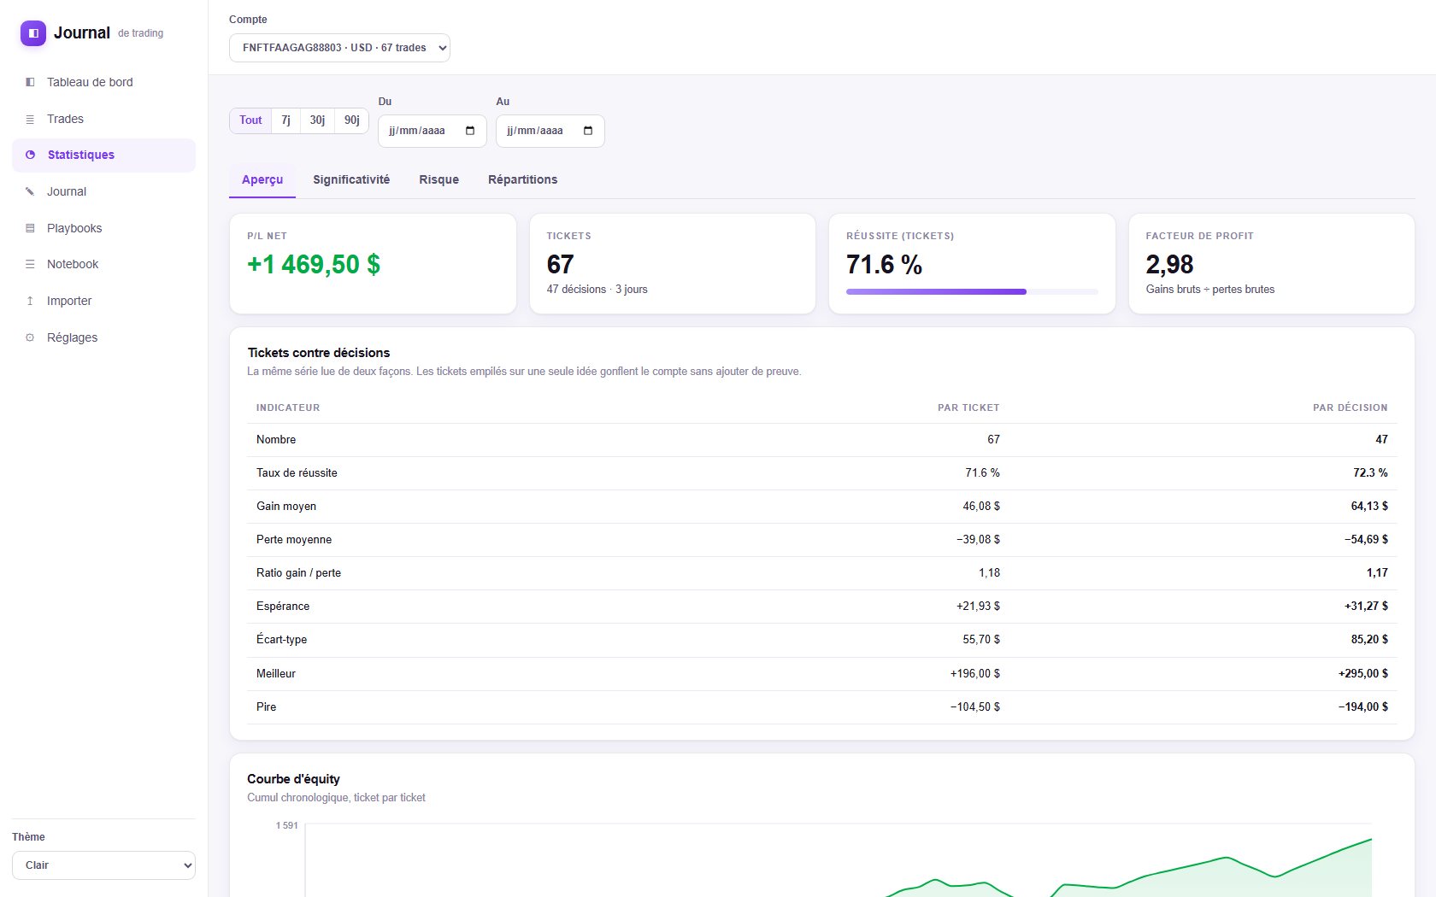1436x897 pixels.
Task: Click the Espérance value +31,27 $
Action: coord(1366,607)
